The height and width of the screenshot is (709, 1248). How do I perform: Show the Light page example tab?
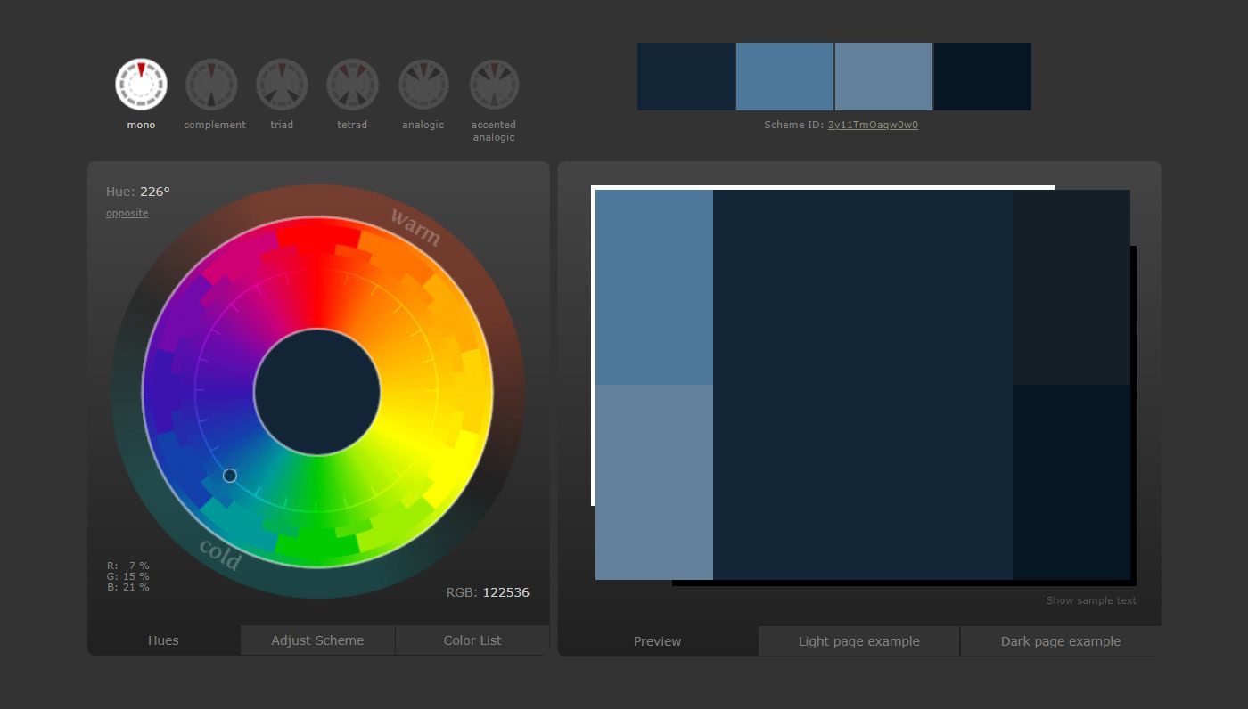(858, 641)
